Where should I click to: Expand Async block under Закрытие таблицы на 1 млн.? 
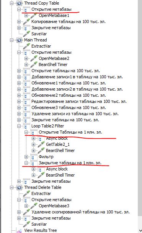(33, 169)
